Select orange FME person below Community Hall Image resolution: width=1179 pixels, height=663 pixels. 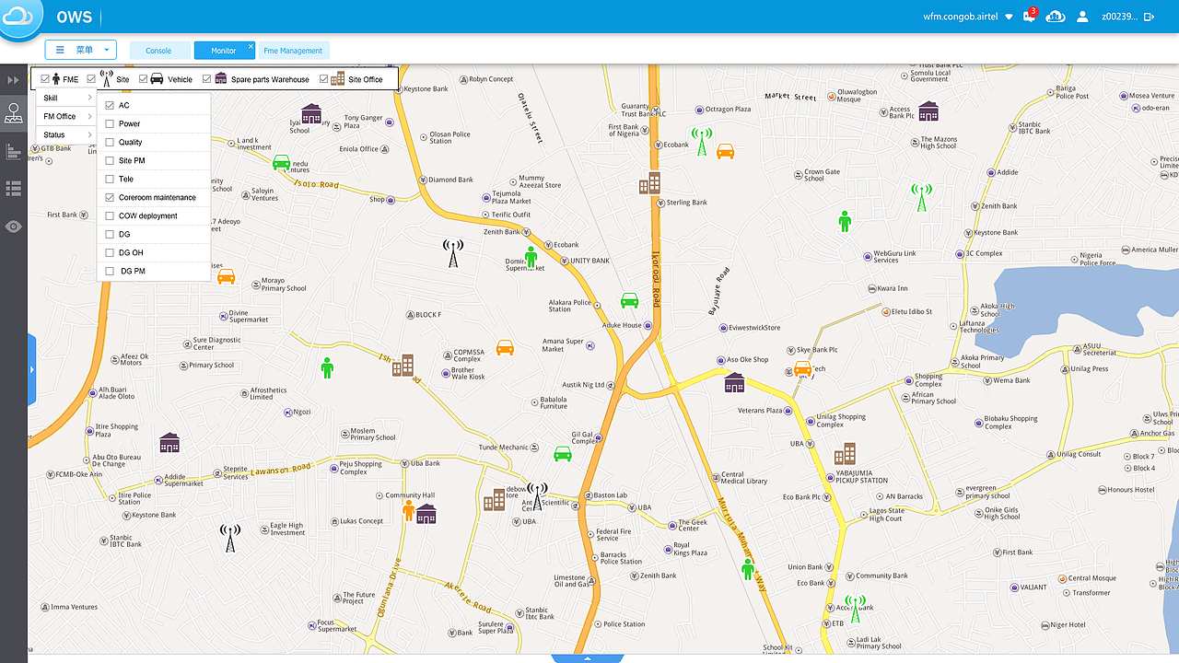tap(408, 510)
